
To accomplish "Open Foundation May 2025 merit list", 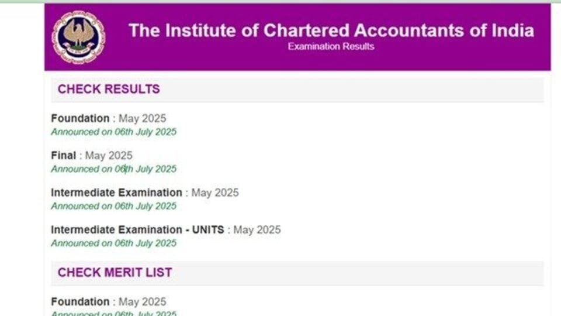I will point(80,302).
